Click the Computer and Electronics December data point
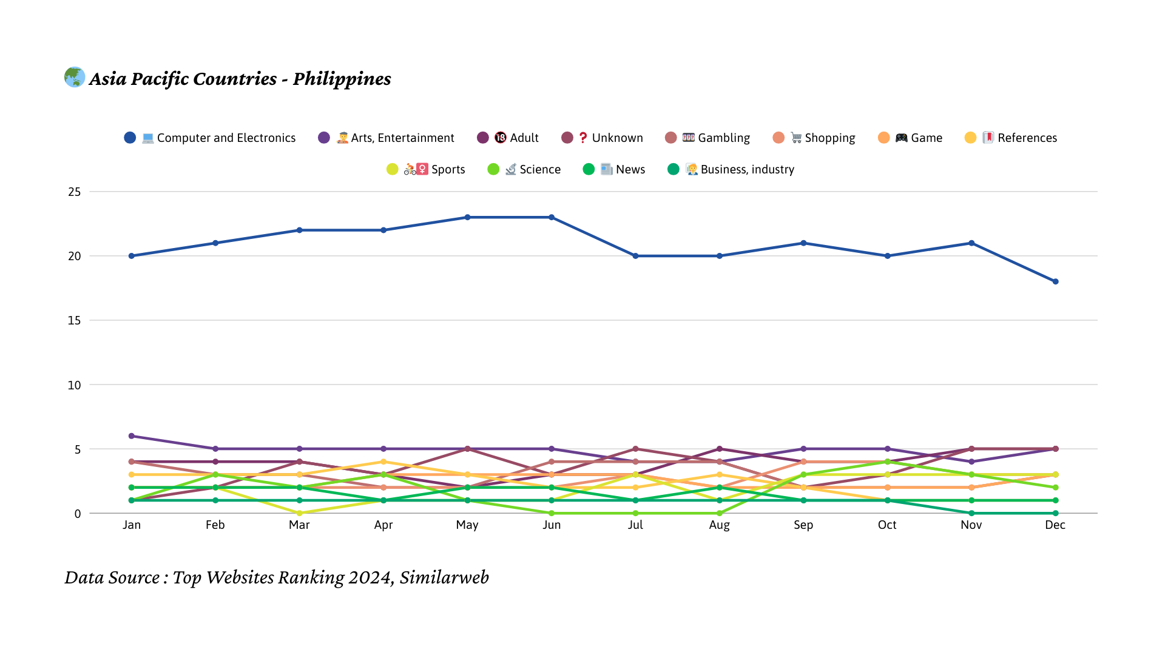This screenshot has height=655, width=1165. point(1055,281)
